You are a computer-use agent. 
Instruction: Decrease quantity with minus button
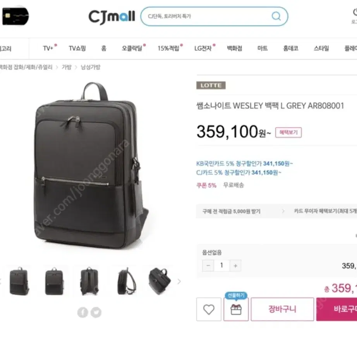point(208,266)
